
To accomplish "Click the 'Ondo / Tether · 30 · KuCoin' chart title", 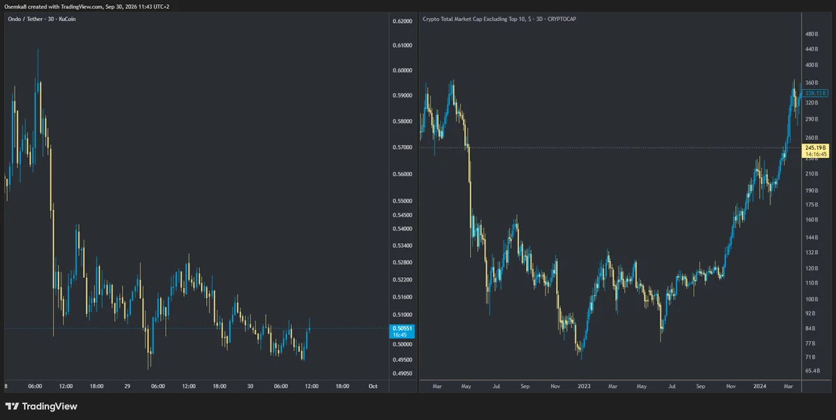I will (41, 19).
